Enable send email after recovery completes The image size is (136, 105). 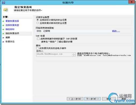click(37, 48)
